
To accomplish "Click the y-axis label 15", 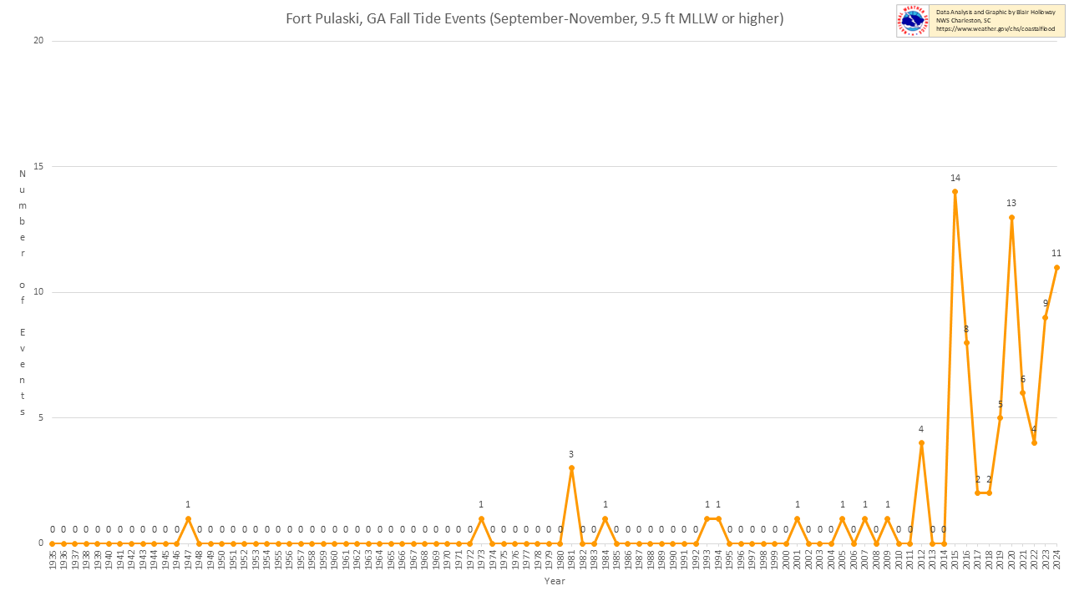I will (x=38, y=166).
